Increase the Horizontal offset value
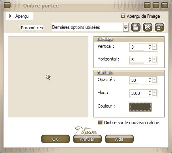 [150, 58]
